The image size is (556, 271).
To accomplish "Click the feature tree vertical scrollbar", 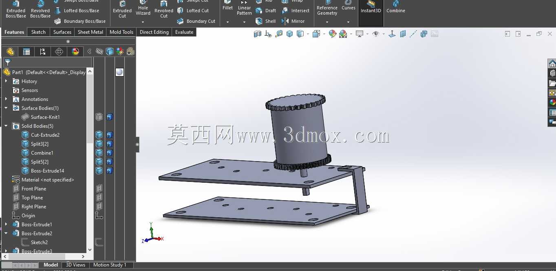I will [x=90, y=109].
